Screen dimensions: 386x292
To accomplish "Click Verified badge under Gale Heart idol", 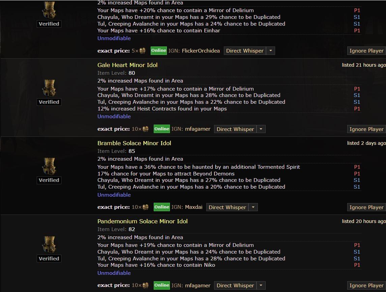I will pyautogui.click(x=49, y=102).
